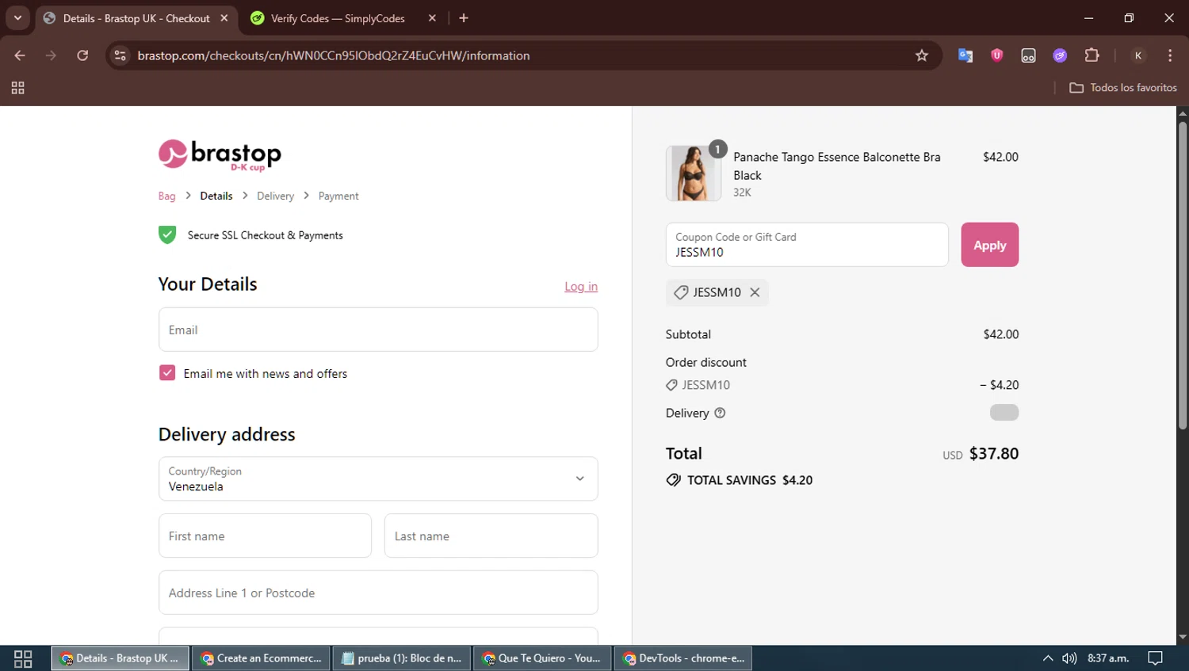Click the page vertical scrollbar
This screenshot has width=1189, height=671.
tap(1183, 276)
